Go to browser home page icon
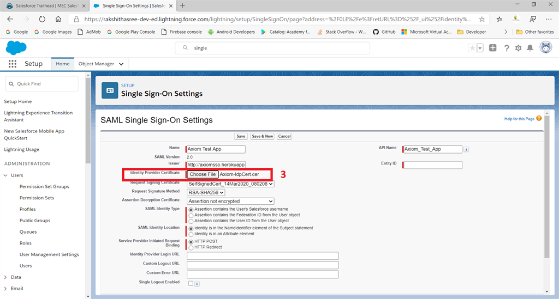This screenshot has height=299, width=559. pyautogui.click(x=58, y=19)
